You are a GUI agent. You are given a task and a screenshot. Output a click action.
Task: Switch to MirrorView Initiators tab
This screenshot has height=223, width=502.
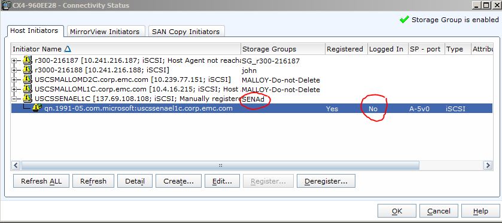105,32
